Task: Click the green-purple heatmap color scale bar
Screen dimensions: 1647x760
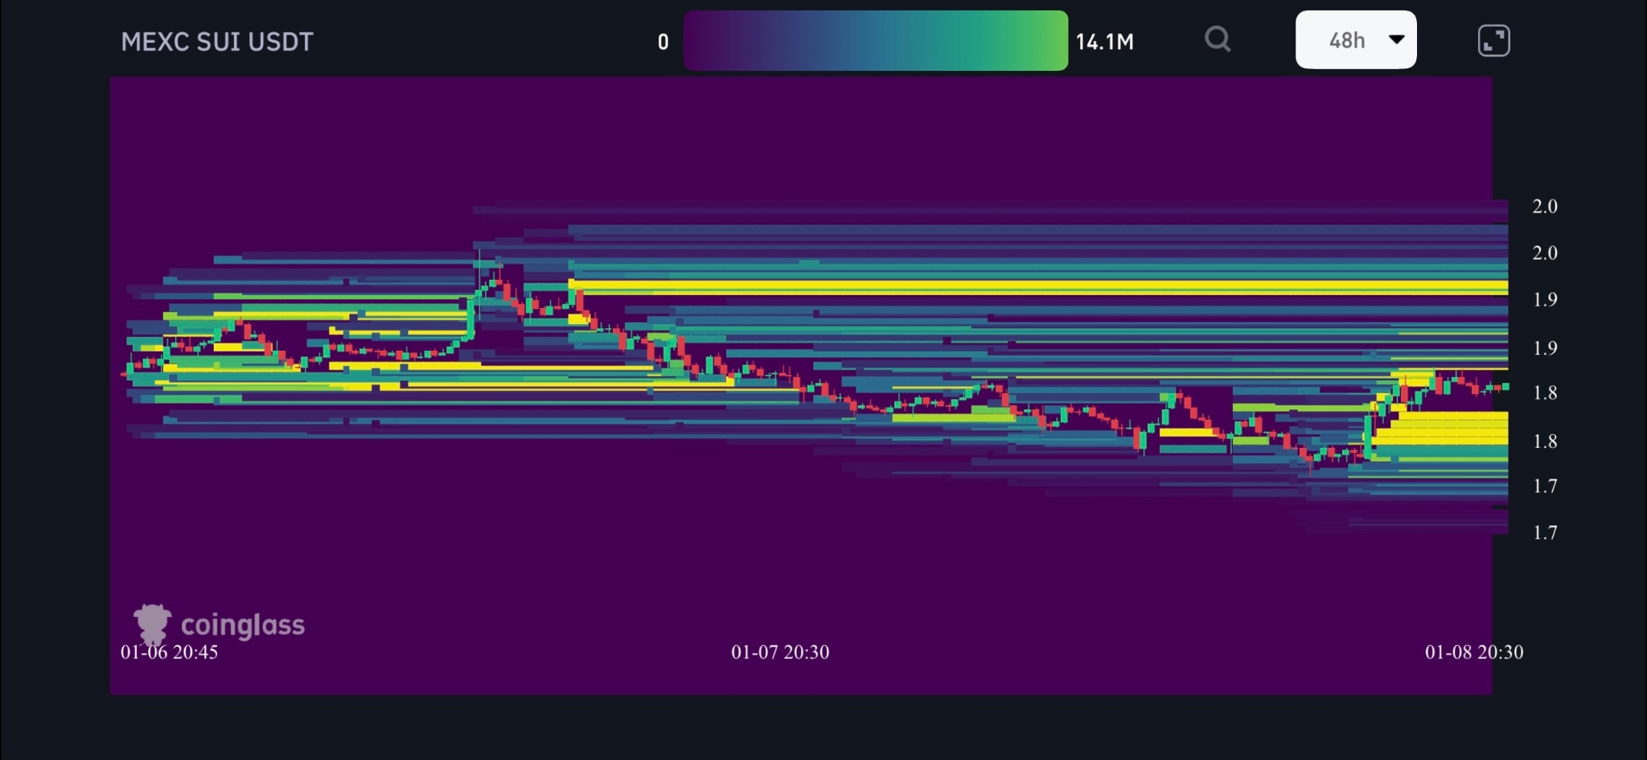Action: [x=876, y=40]
